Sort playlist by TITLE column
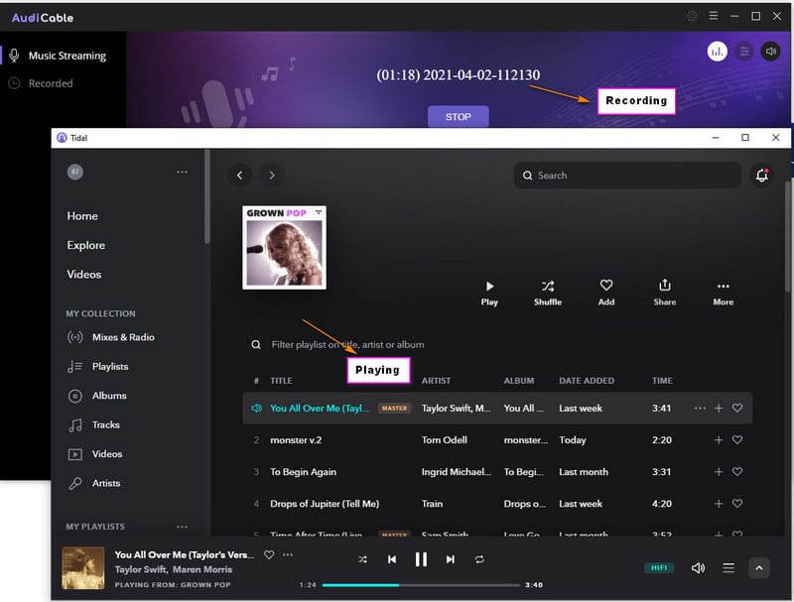The width and height of the screenshot is (794, 602). coord(281,381)
